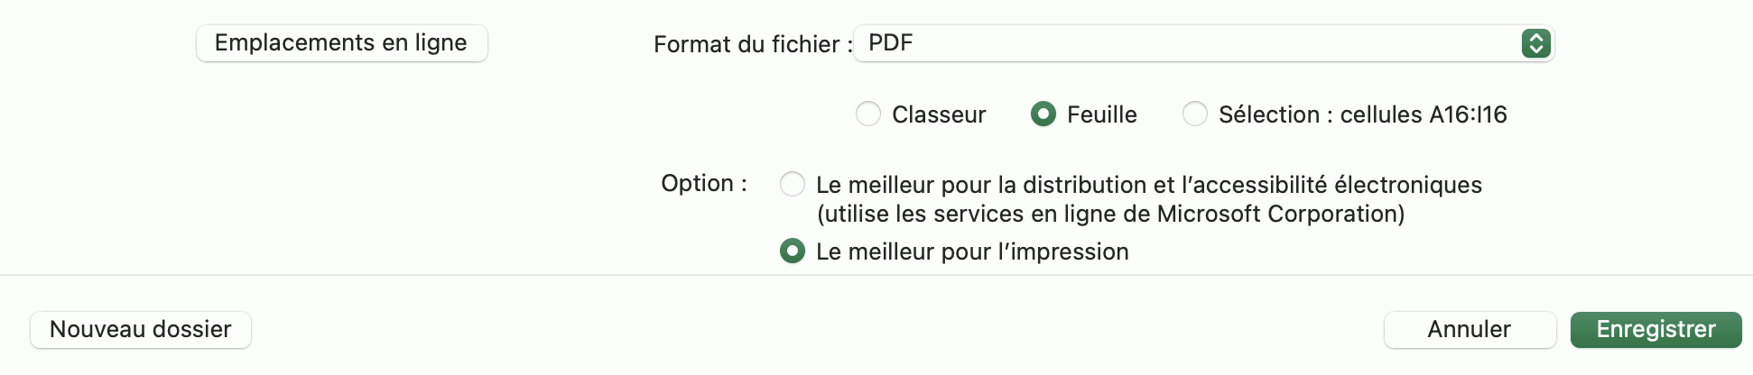Click the Sélection : cellules A16:I16 label
This screenshot has height=375, width=1753.
click(x=1362, y=114)
